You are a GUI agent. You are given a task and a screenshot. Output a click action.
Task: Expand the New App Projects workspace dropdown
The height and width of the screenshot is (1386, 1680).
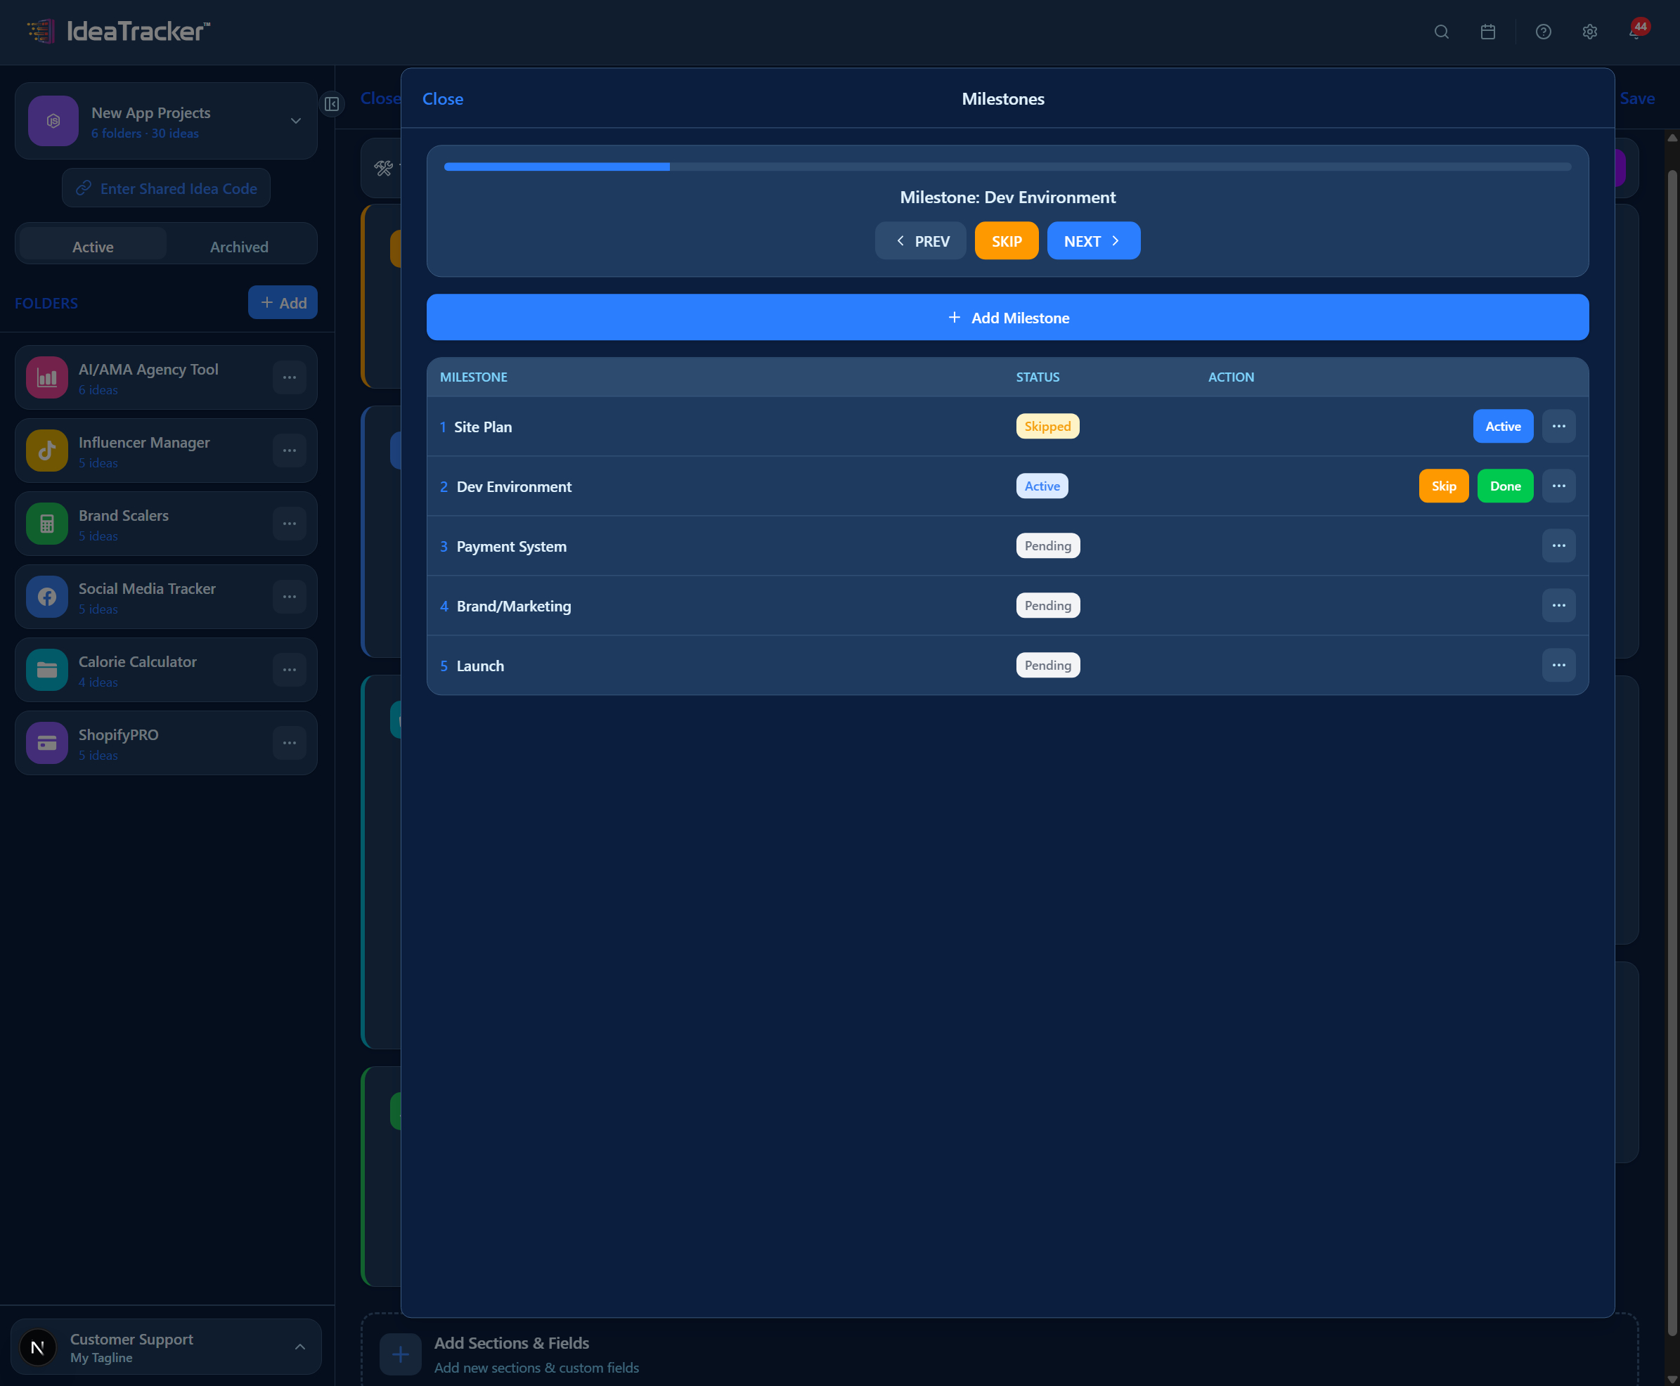[x=295, y=121]
